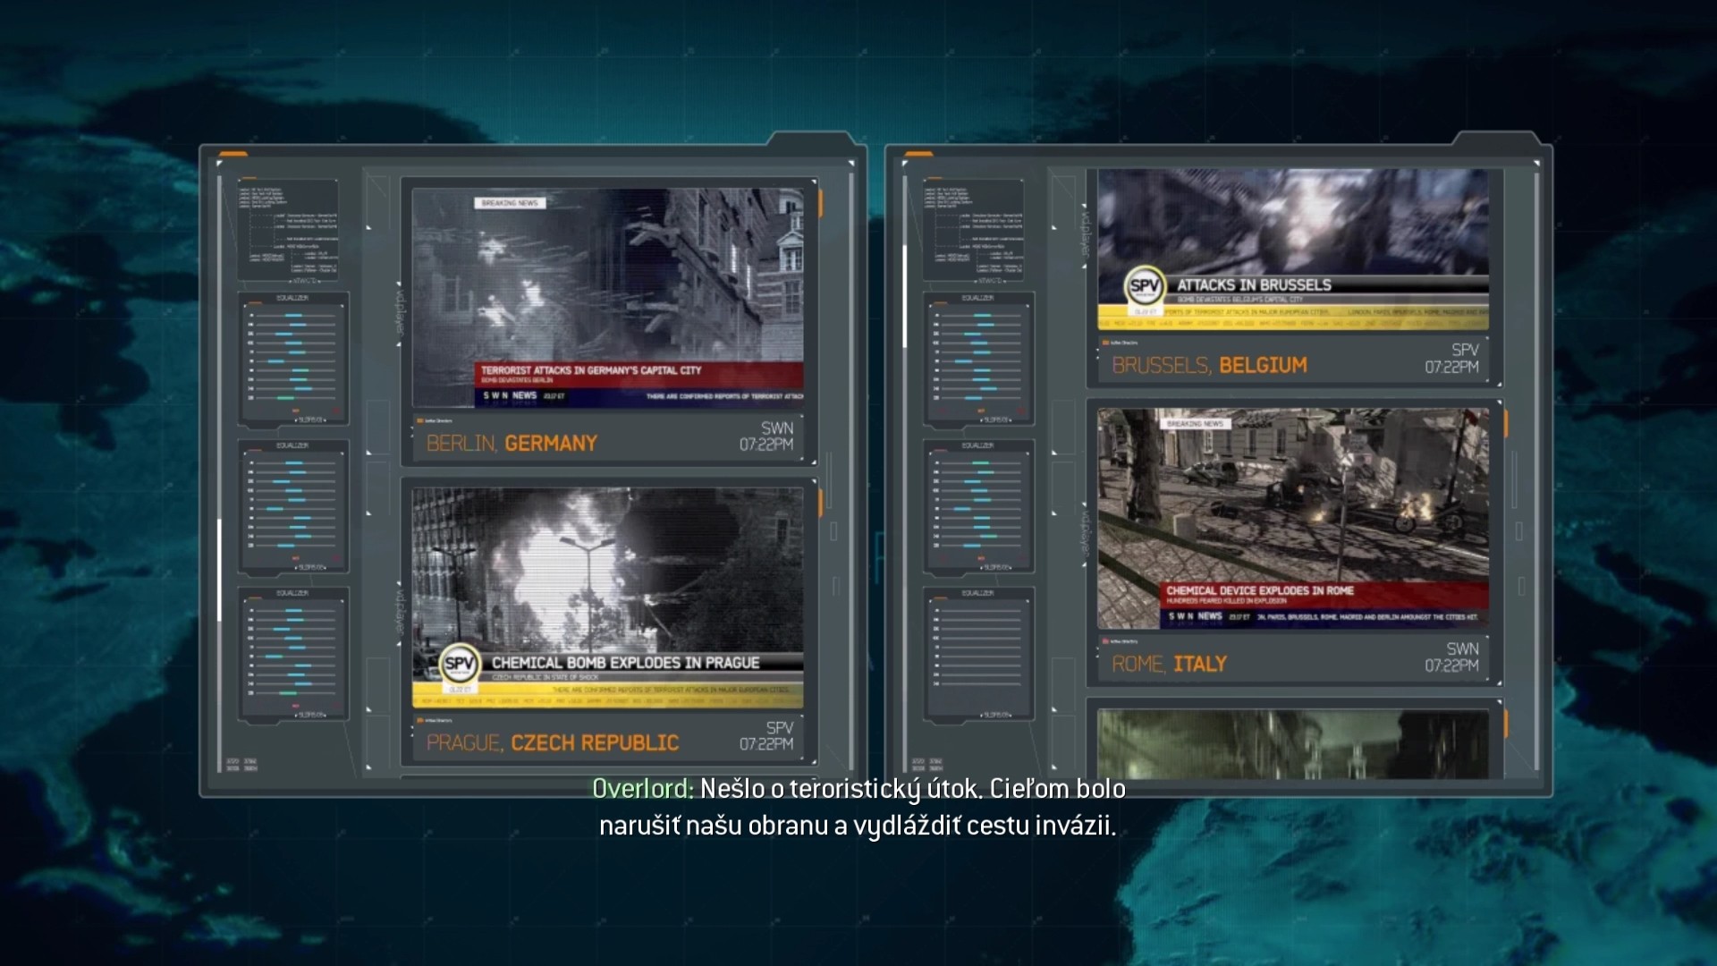Click headline 'Chemical device explodes in Rome'

tap(1259, 590)
